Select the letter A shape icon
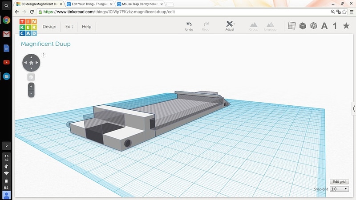Image resolution: width=356 pixels, height=200 pixels. tap(324, 26)
